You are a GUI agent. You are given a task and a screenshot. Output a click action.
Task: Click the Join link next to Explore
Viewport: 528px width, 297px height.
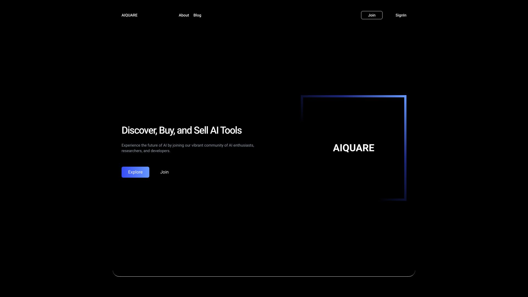tap(164, 172)
